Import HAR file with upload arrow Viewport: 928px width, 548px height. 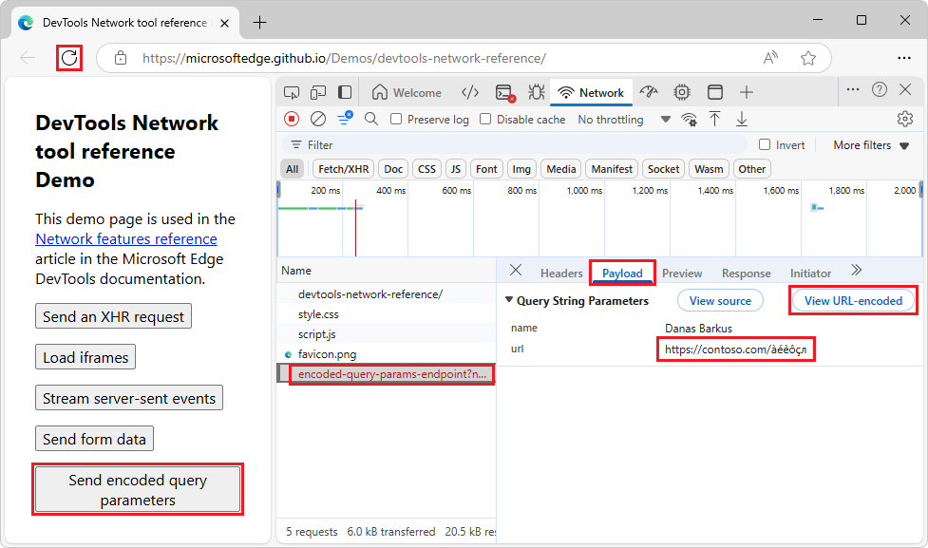coord(715,119)
